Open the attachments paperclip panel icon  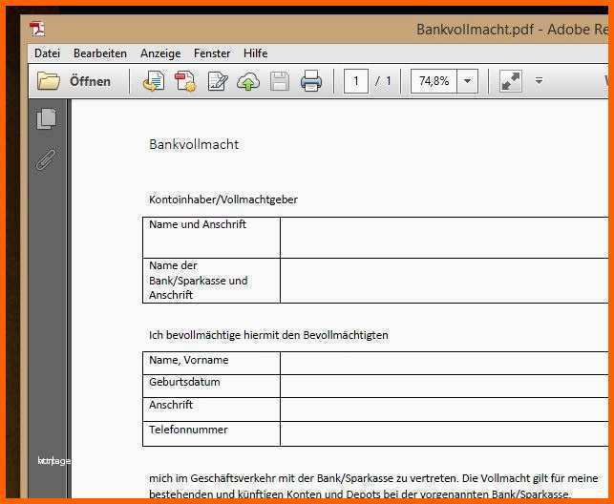(46, 158)
